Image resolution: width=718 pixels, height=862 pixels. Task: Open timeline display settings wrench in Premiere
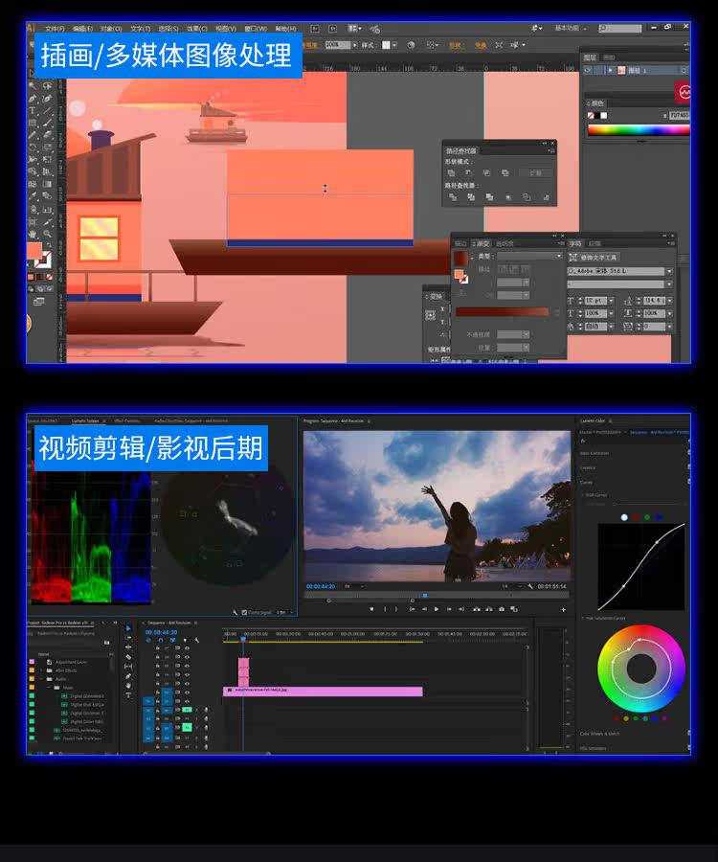point(196,641)
